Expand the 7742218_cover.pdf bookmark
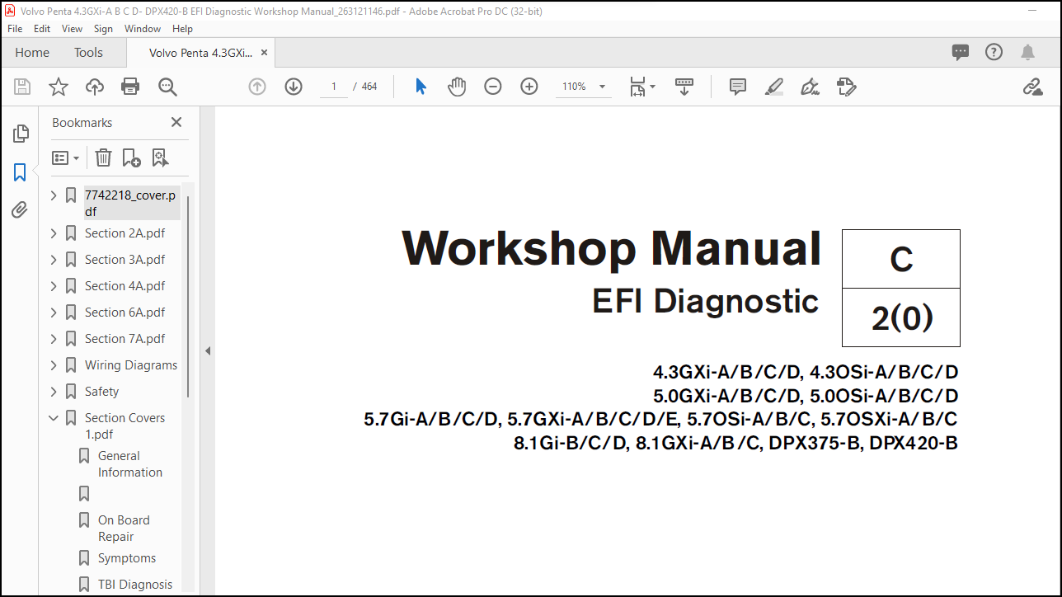 tap(54, 195)
